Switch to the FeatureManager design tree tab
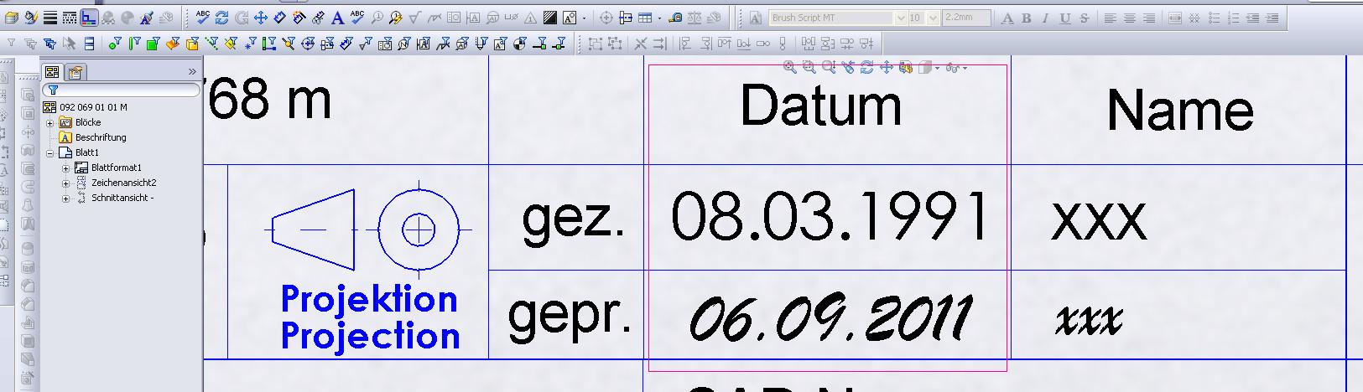This screenshot has width=1363, height=392. [52, 72]
